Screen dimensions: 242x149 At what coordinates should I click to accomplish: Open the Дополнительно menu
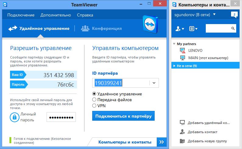coord(56,15)
